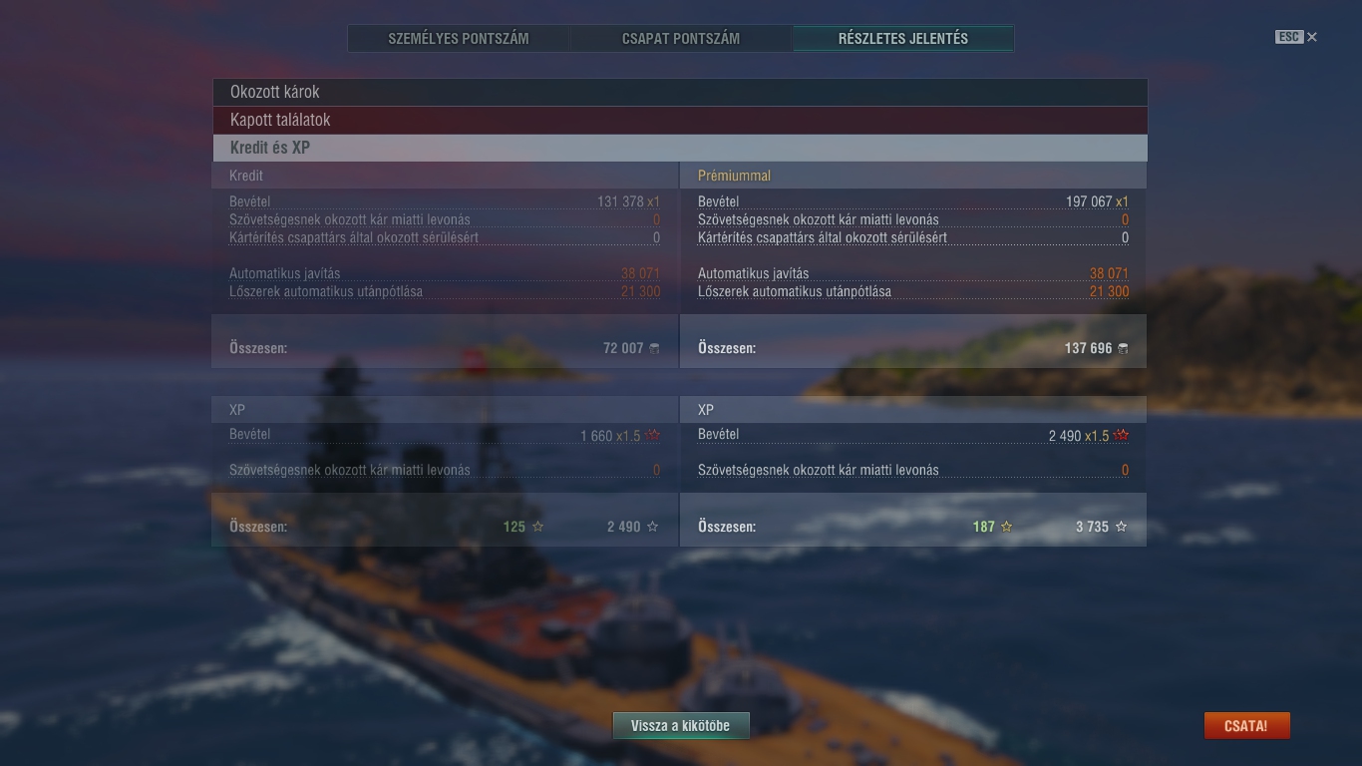This screenshot has width=1362, height=766.
Task: Click the ESC key indicator icon
Action: (1289, 37)
